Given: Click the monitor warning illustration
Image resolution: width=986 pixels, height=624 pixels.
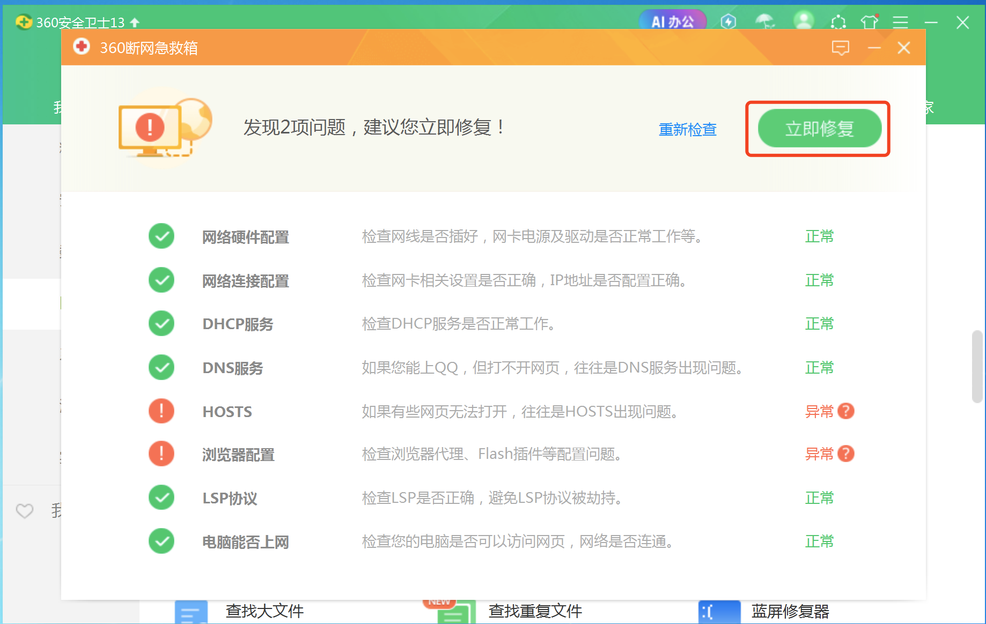Looking at the screenshot, I should coord(165,128).
